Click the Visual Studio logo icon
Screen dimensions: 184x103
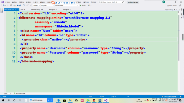point(2,2)
